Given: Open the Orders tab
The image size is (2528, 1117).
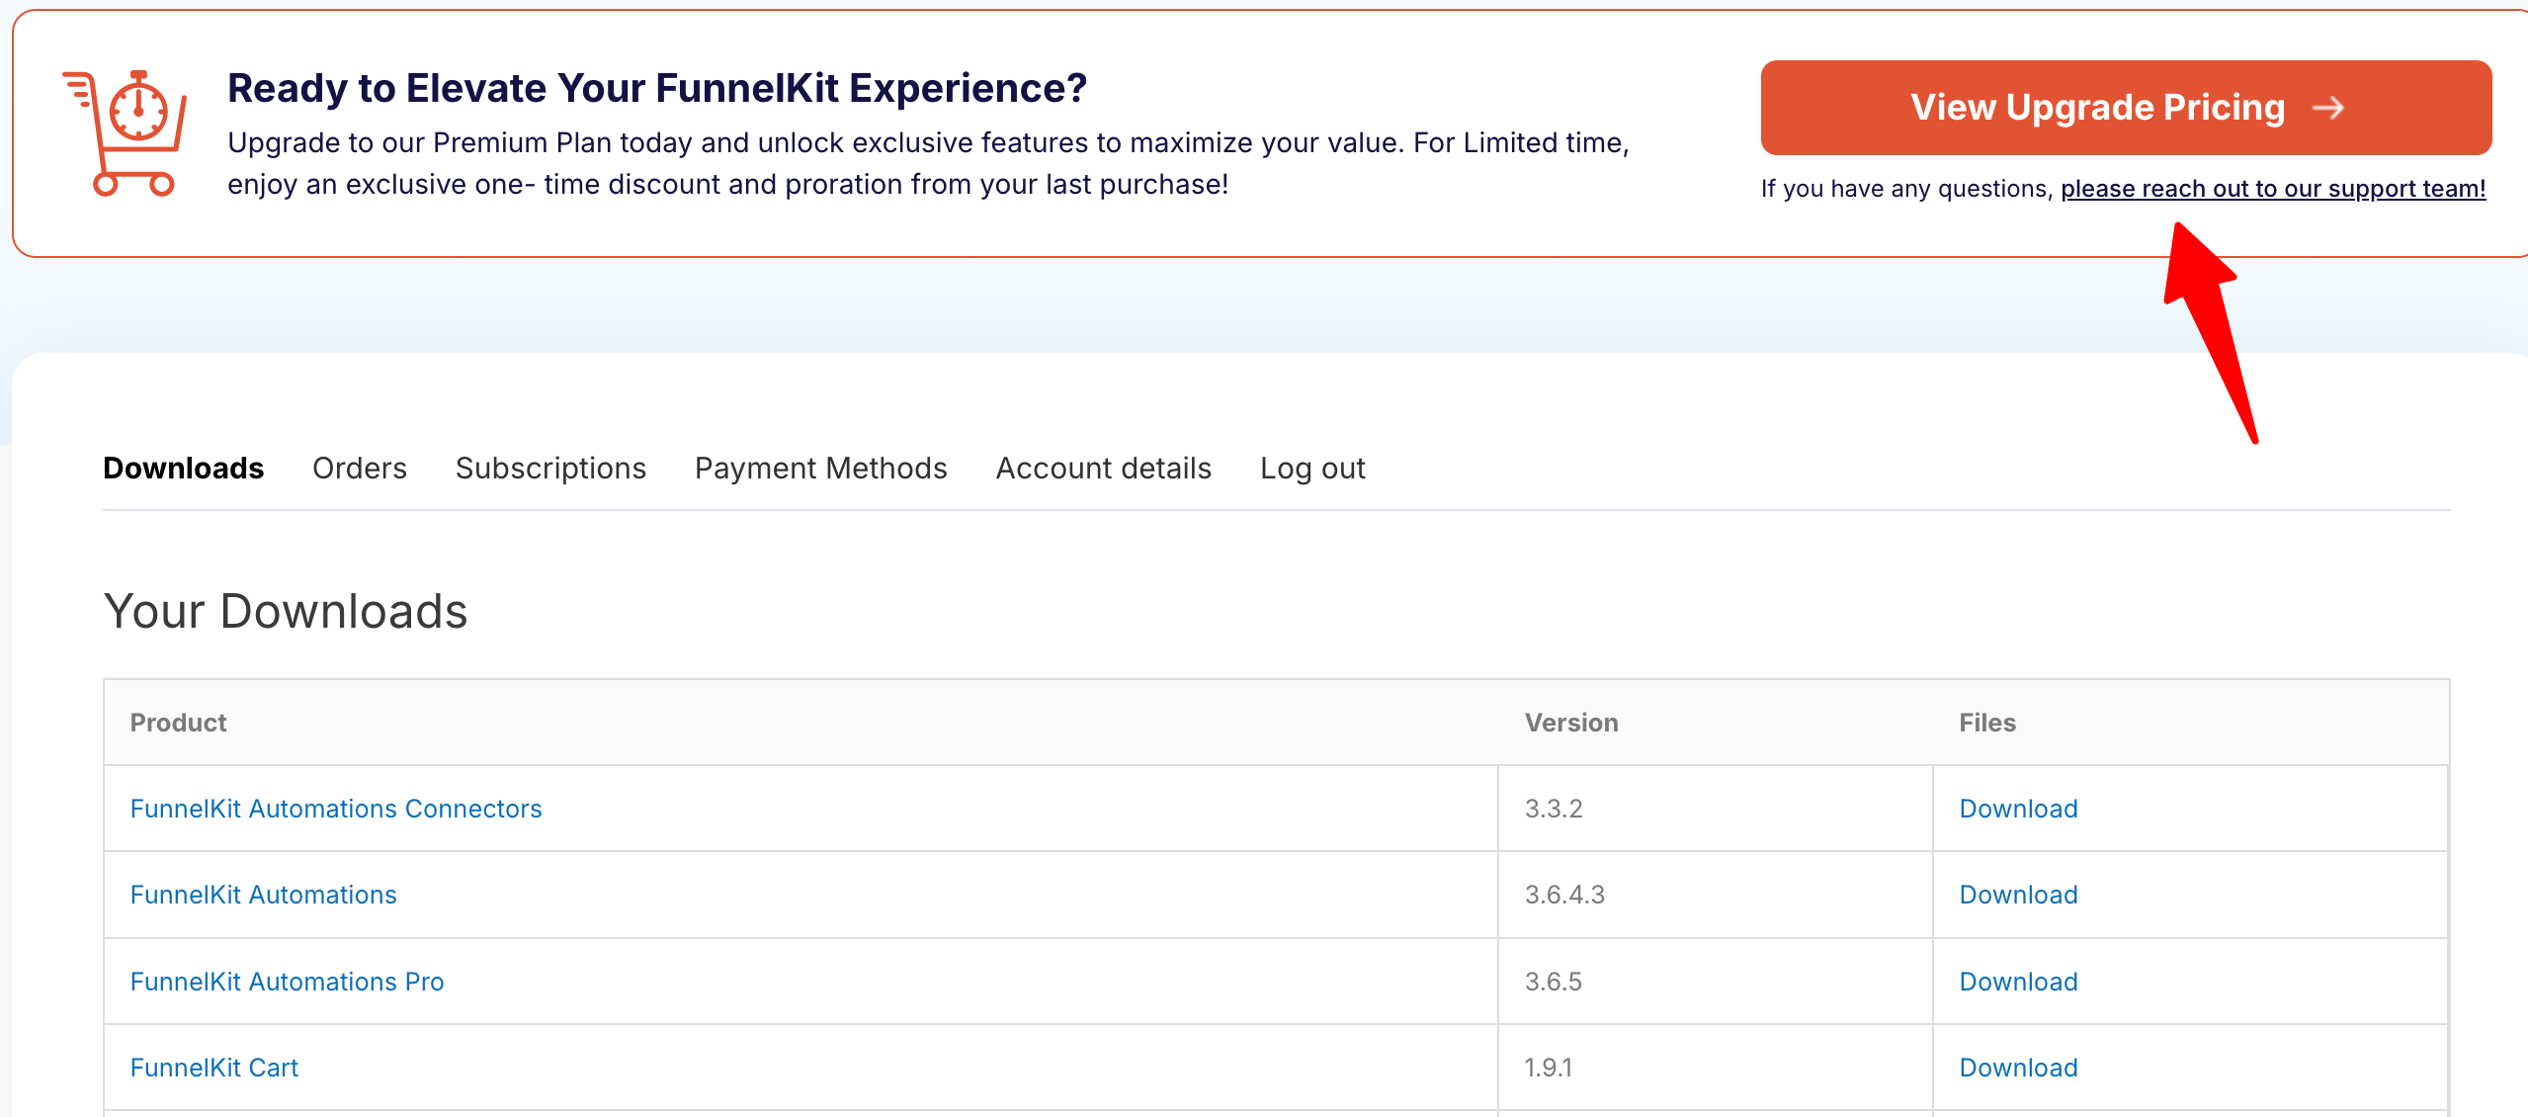Looking at the screenshot, I should [359, 469].
